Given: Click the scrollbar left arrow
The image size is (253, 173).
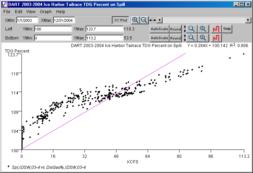Looking at the screenshot, I should pos(159,20).
